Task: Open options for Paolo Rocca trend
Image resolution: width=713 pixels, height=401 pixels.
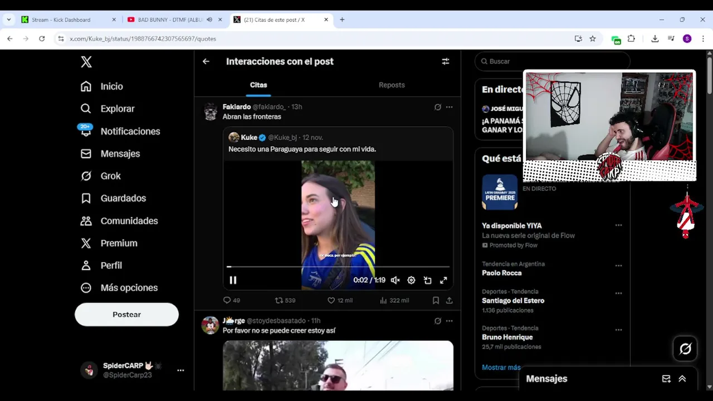Action: 618,266
